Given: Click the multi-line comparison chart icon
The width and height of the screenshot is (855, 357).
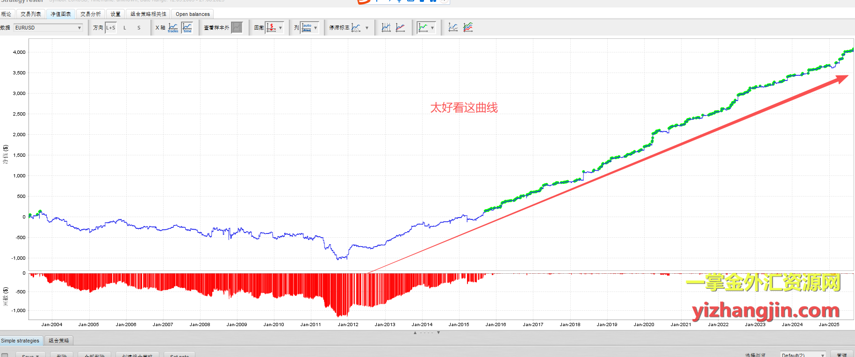Looking at the screenshot, I should tap(468, 28).
